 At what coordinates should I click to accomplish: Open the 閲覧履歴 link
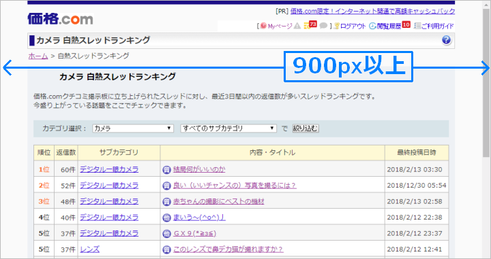coord(389,27)
